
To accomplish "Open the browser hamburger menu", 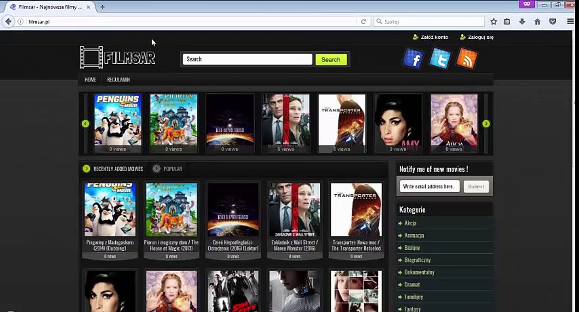I will coord(570,22).
